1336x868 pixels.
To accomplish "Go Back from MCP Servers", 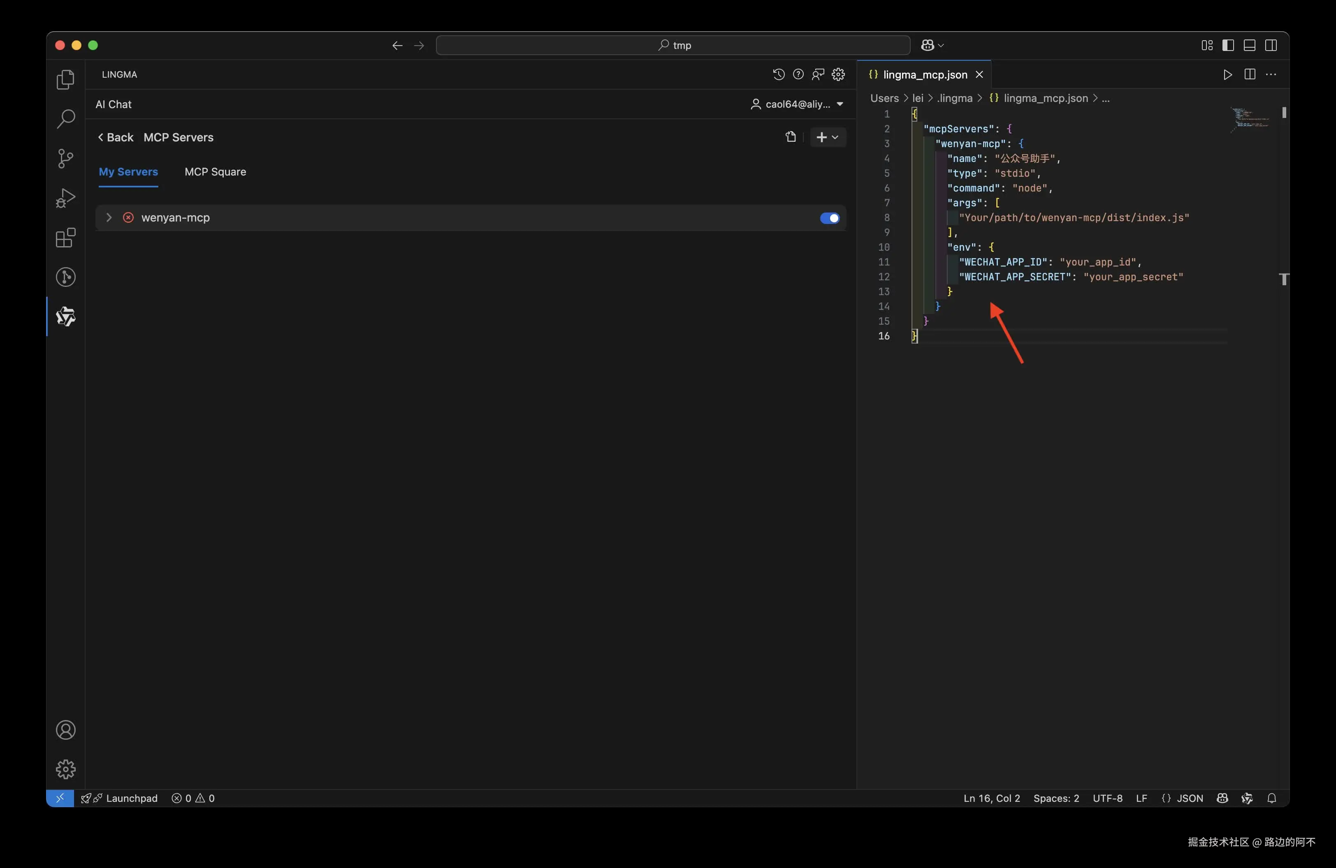I will point(116,137).
